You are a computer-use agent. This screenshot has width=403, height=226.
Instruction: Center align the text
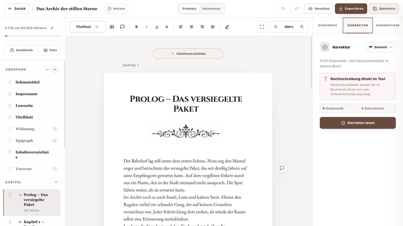pyautogui.click(x=191, y=27)
